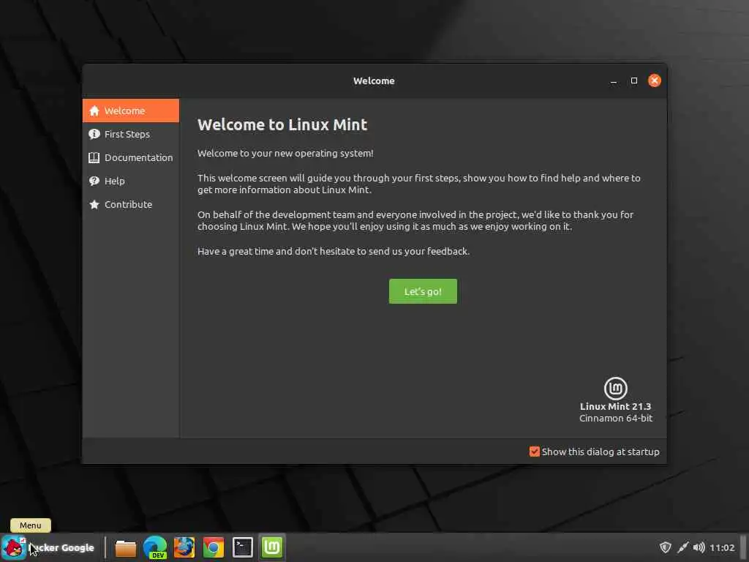Go to the Contribute section

pyautogui.click(x=131, y=205)
